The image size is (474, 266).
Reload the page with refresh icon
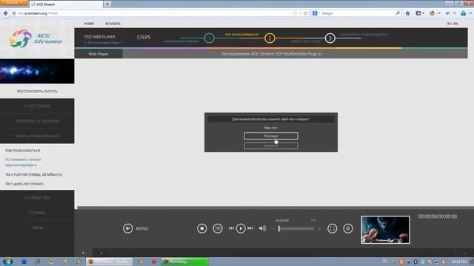(x=306, y=13)
